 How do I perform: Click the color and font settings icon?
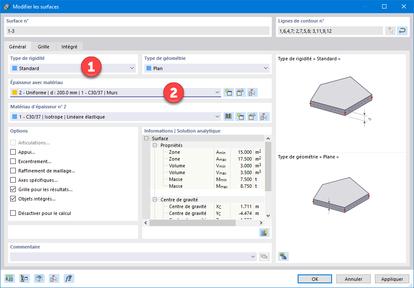[x=24, y=279]
